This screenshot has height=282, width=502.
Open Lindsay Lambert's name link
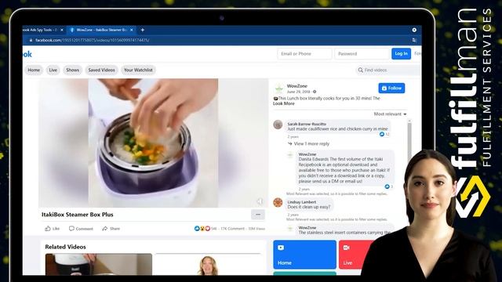pos(301,202)
